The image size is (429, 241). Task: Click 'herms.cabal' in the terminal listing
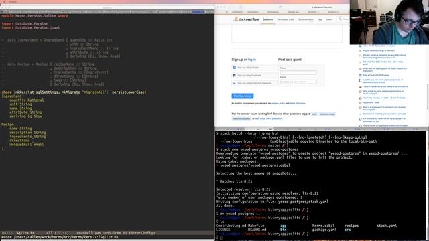pos(323,226)
